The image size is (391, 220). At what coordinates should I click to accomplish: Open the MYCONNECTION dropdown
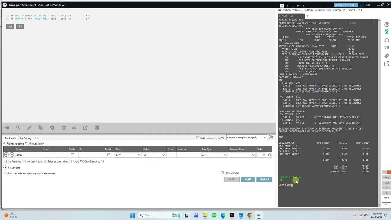(346, 5)
